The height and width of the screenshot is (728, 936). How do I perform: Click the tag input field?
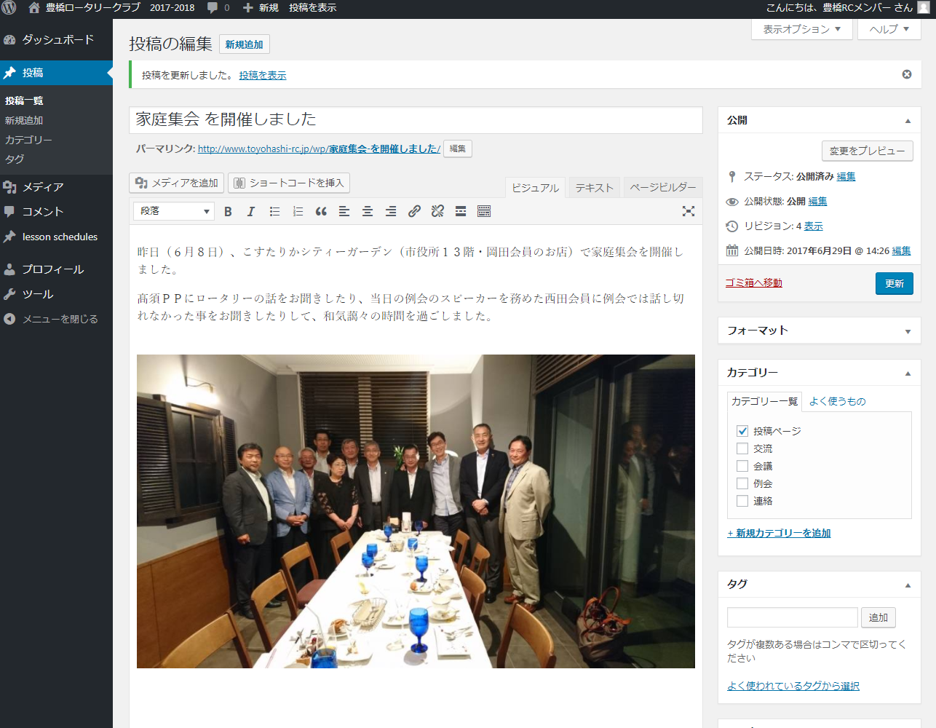coord(792,617)
